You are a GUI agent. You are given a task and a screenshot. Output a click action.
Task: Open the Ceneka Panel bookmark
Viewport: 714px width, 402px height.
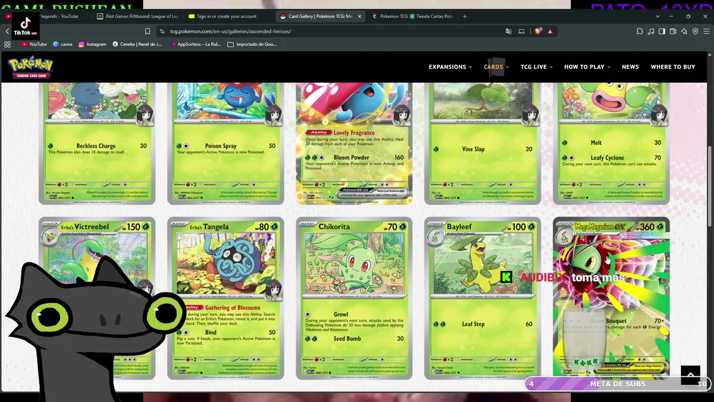[x=137, y=44]
